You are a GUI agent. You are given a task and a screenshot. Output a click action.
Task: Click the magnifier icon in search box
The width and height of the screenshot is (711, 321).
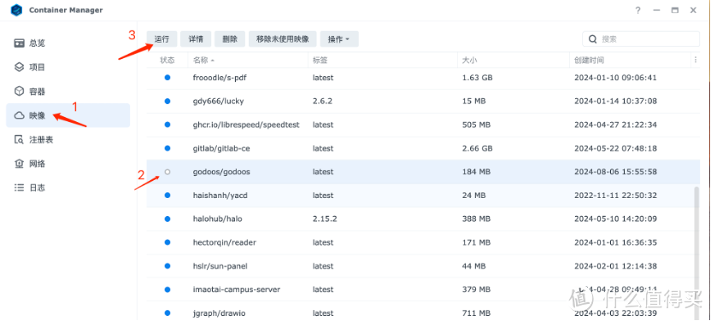point(592,39)
